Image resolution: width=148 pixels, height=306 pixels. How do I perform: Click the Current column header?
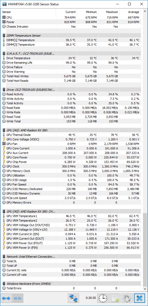click(x=67, y=12)
